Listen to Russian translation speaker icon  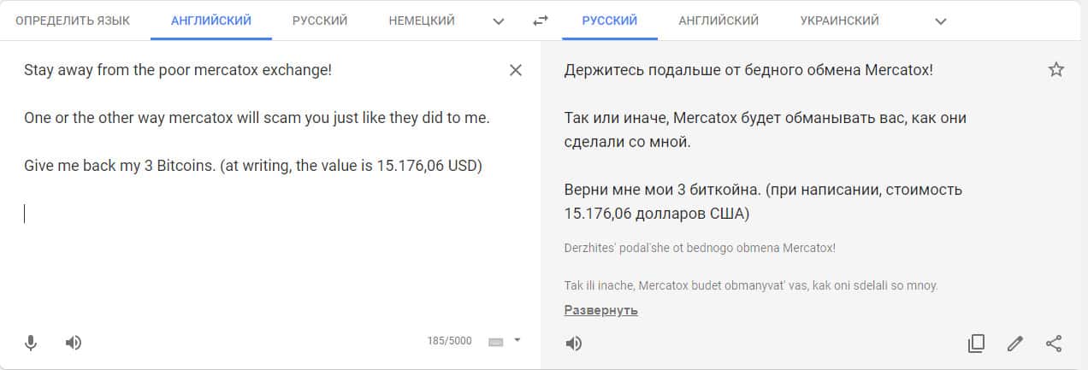click(x=574, y=344)
